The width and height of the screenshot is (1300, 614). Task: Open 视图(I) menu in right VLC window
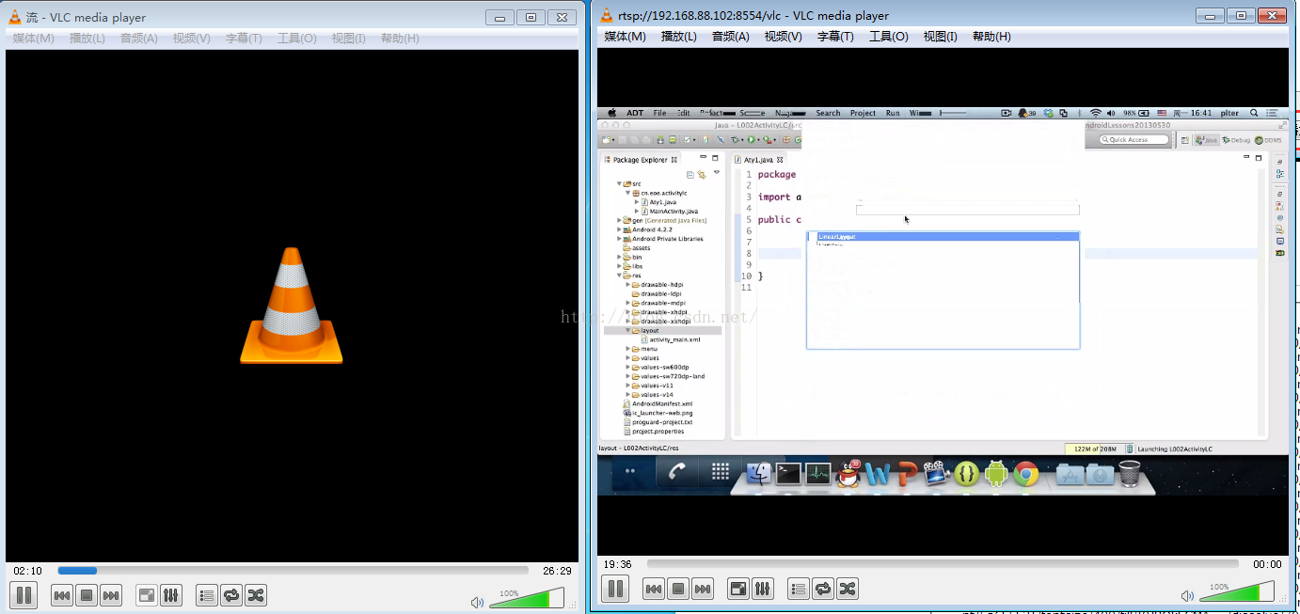point(940,36)
